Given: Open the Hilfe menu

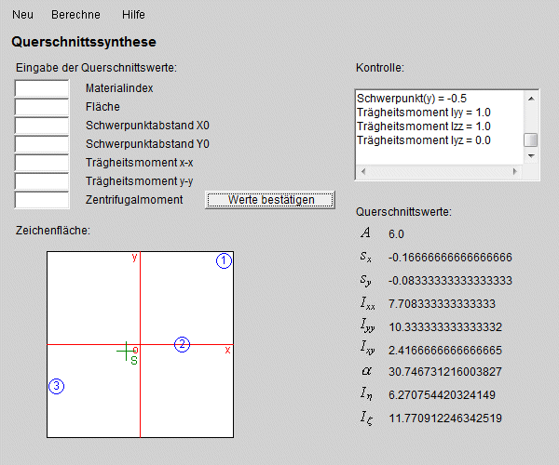Looking at the screenshot, I should pyautogui.click(x=133, y=16).
